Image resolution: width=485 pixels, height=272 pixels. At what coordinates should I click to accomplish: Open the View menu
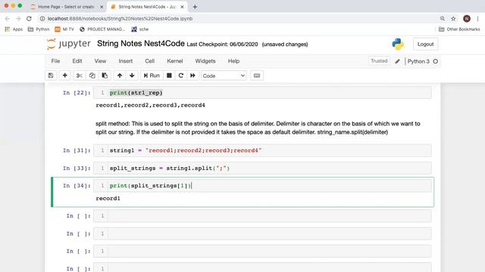pyautogui.click(x=100, y=61)
